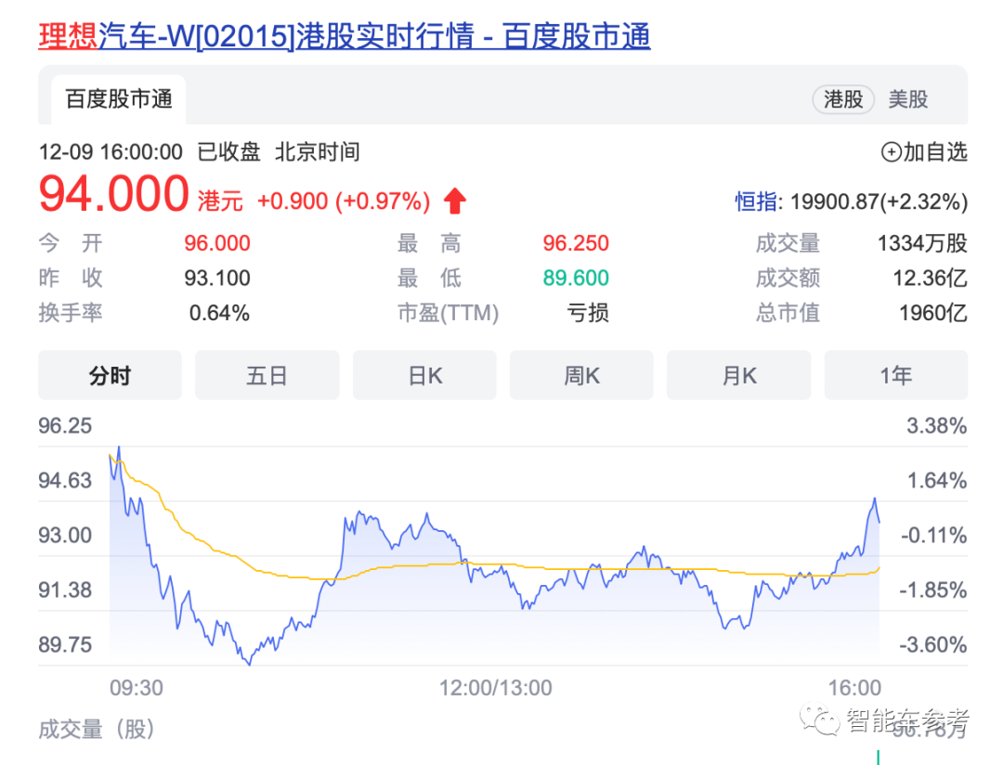Image resolution: width=1003 pixels, height=765 pixels.
Task: Click the 96.25 y-axis price label
Action: tap(65, 426)
